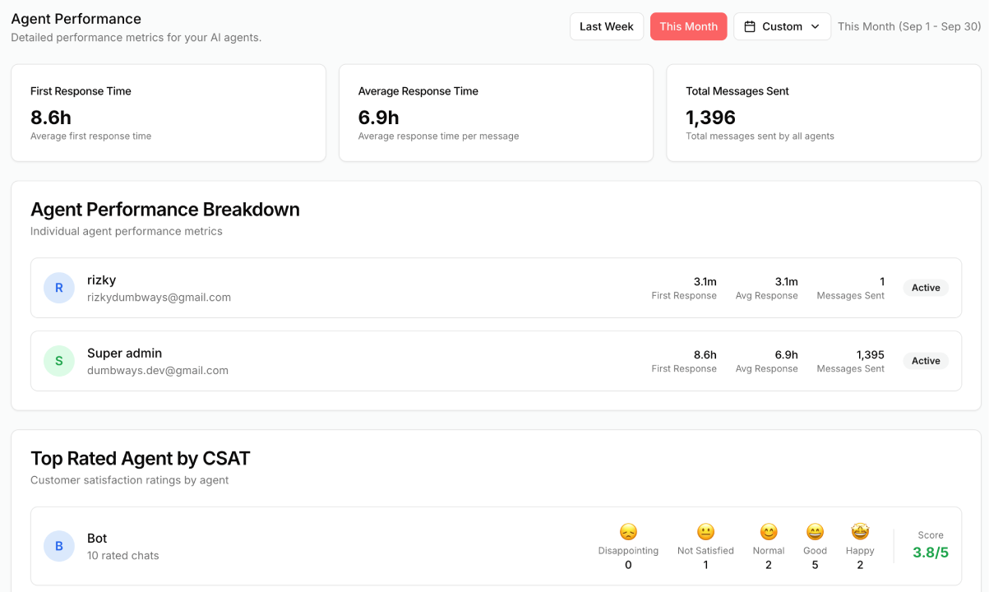
Task: Click rizky's avatar circle
Action: [58, 288]
